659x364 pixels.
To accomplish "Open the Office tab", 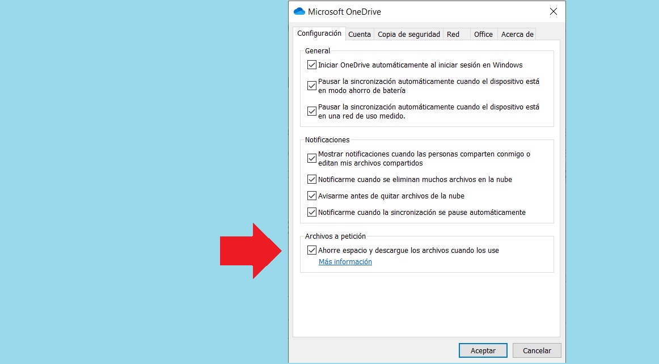I will 483,34.
